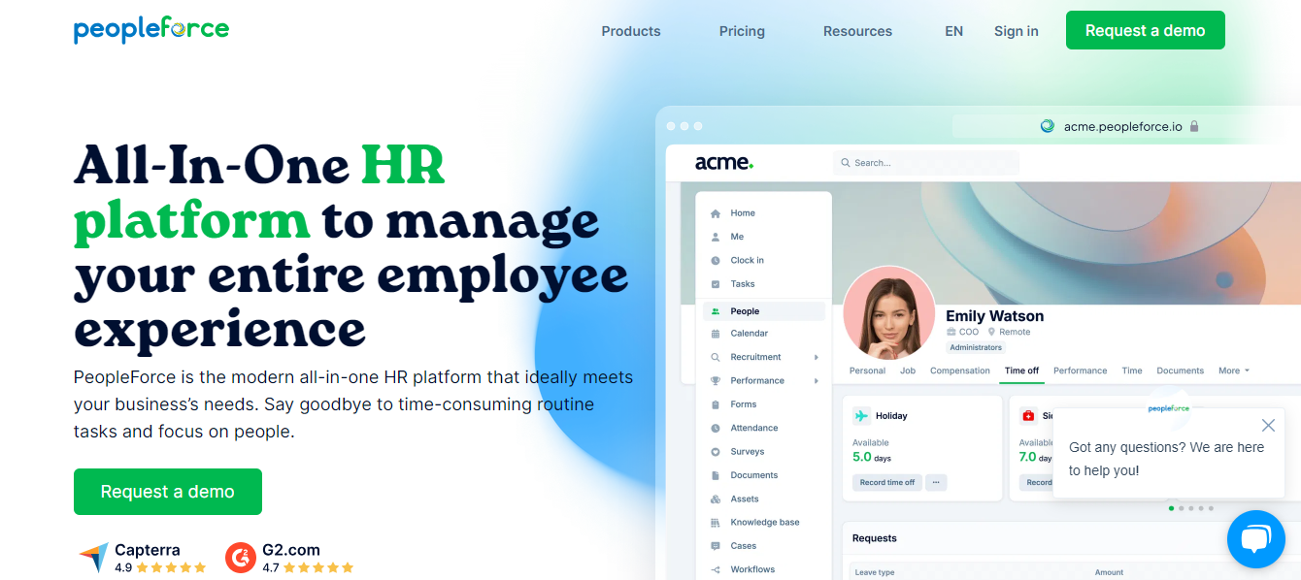Click the Holiday airplane icon
Image resolution: width=1301 pixels, height=580 pixels.
pyautogui.click(x=861, y=416)
